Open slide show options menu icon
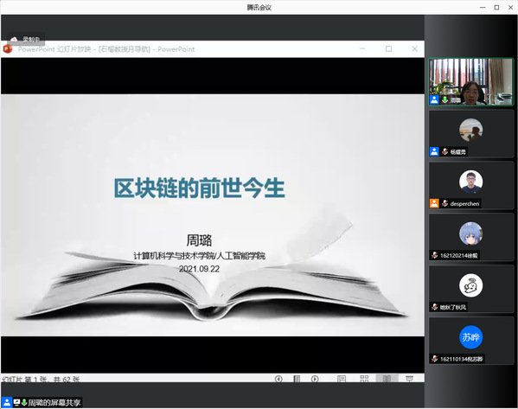 [x=297, y=379]
